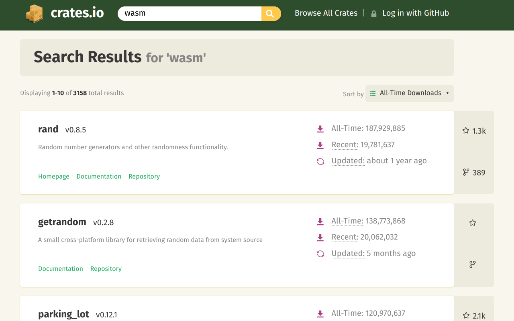
Task: Click the 2.1k star count
Action: click(x=479, y=316)
